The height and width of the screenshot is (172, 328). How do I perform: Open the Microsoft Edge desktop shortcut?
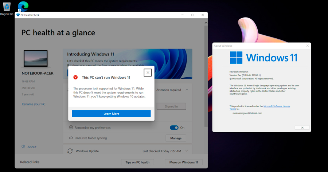23,6
